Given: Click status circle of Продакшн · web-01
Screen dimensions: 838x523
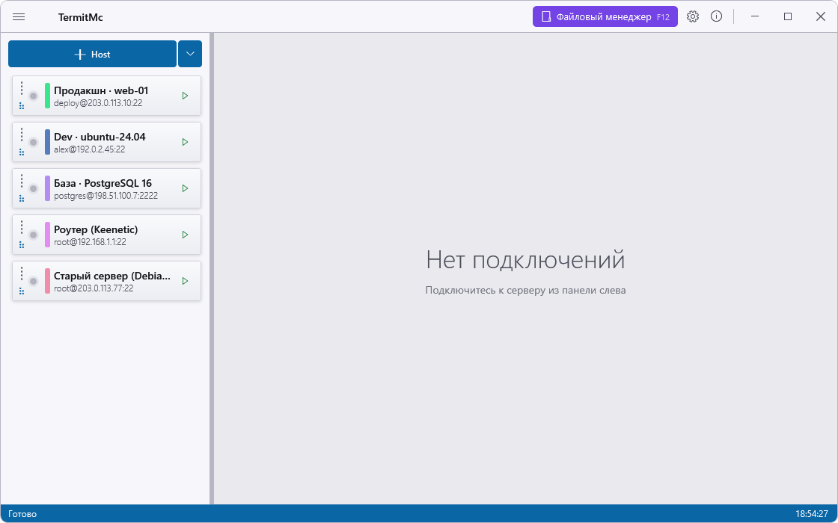Looking at the screenshot, I should [x=33, y=96].
